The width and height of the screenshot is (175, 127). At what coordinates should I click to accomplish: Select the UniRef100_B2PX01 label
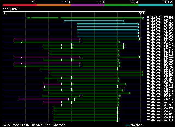(x=160, y=60)
